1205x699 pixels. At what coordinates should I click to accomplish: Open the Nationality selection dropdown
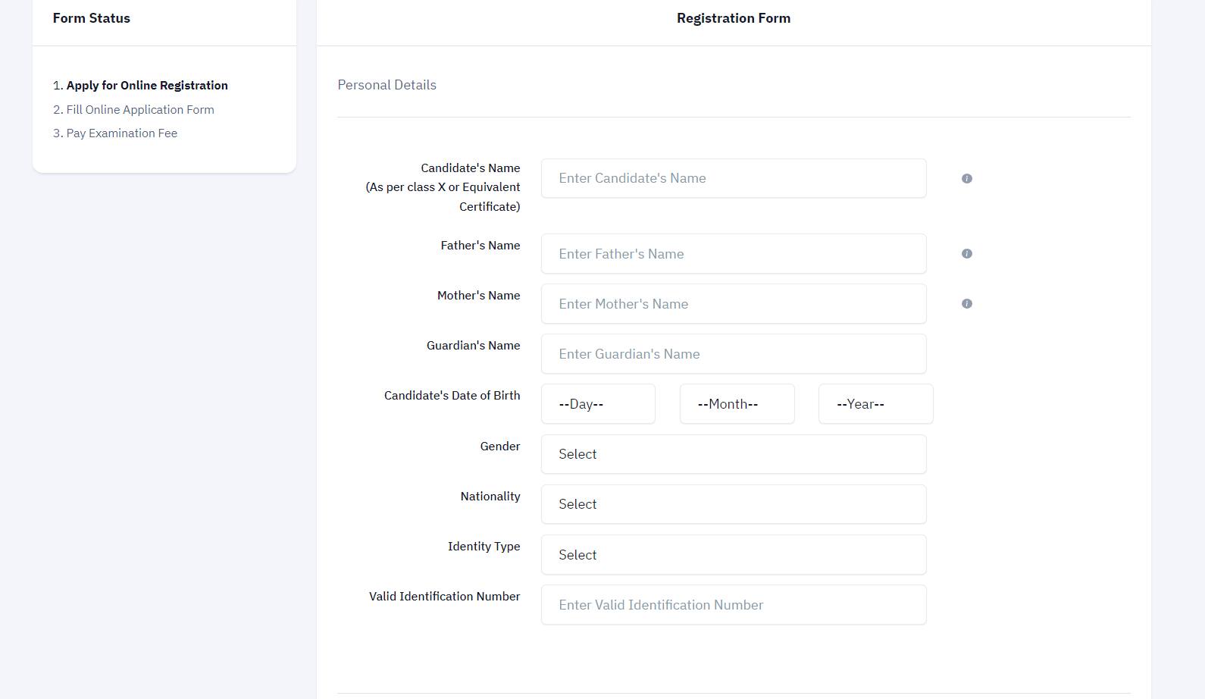733,503
